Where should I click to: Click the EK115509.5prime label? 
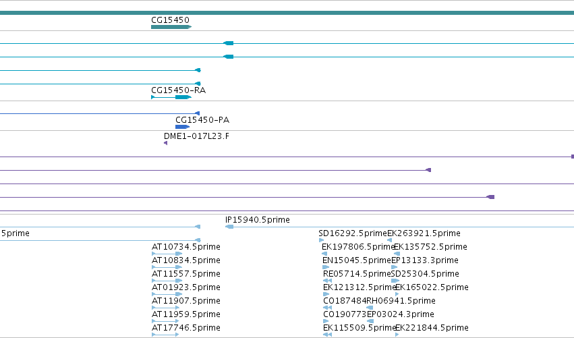360,328
